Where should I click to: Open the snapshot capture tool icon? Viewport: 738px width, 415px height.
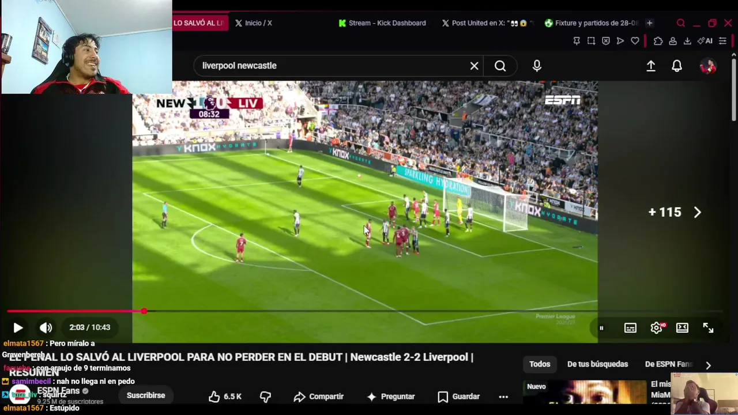click(x=592, y=41)
